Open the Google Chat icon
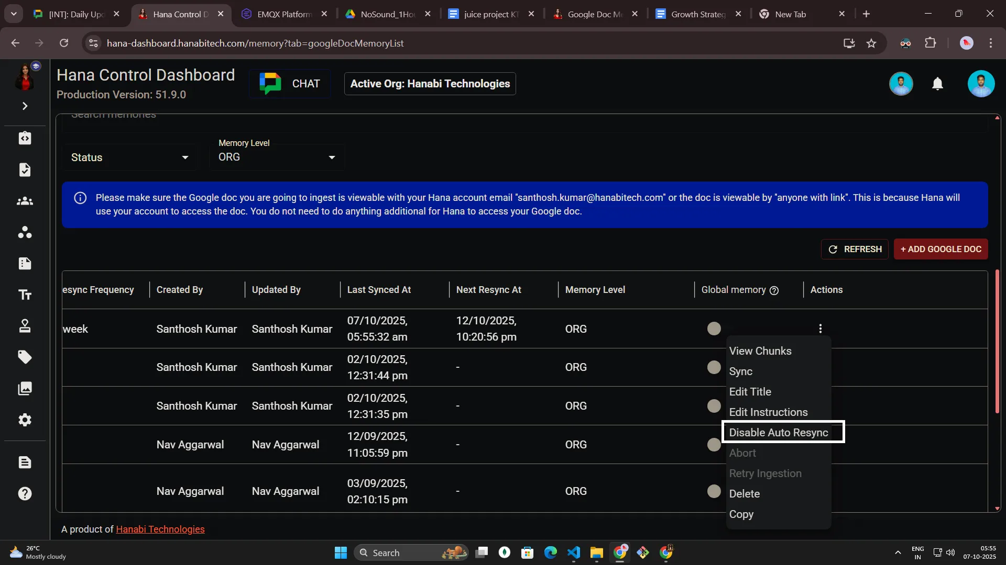This screenshot has height=565, width=1006. [x=270, y=83]
